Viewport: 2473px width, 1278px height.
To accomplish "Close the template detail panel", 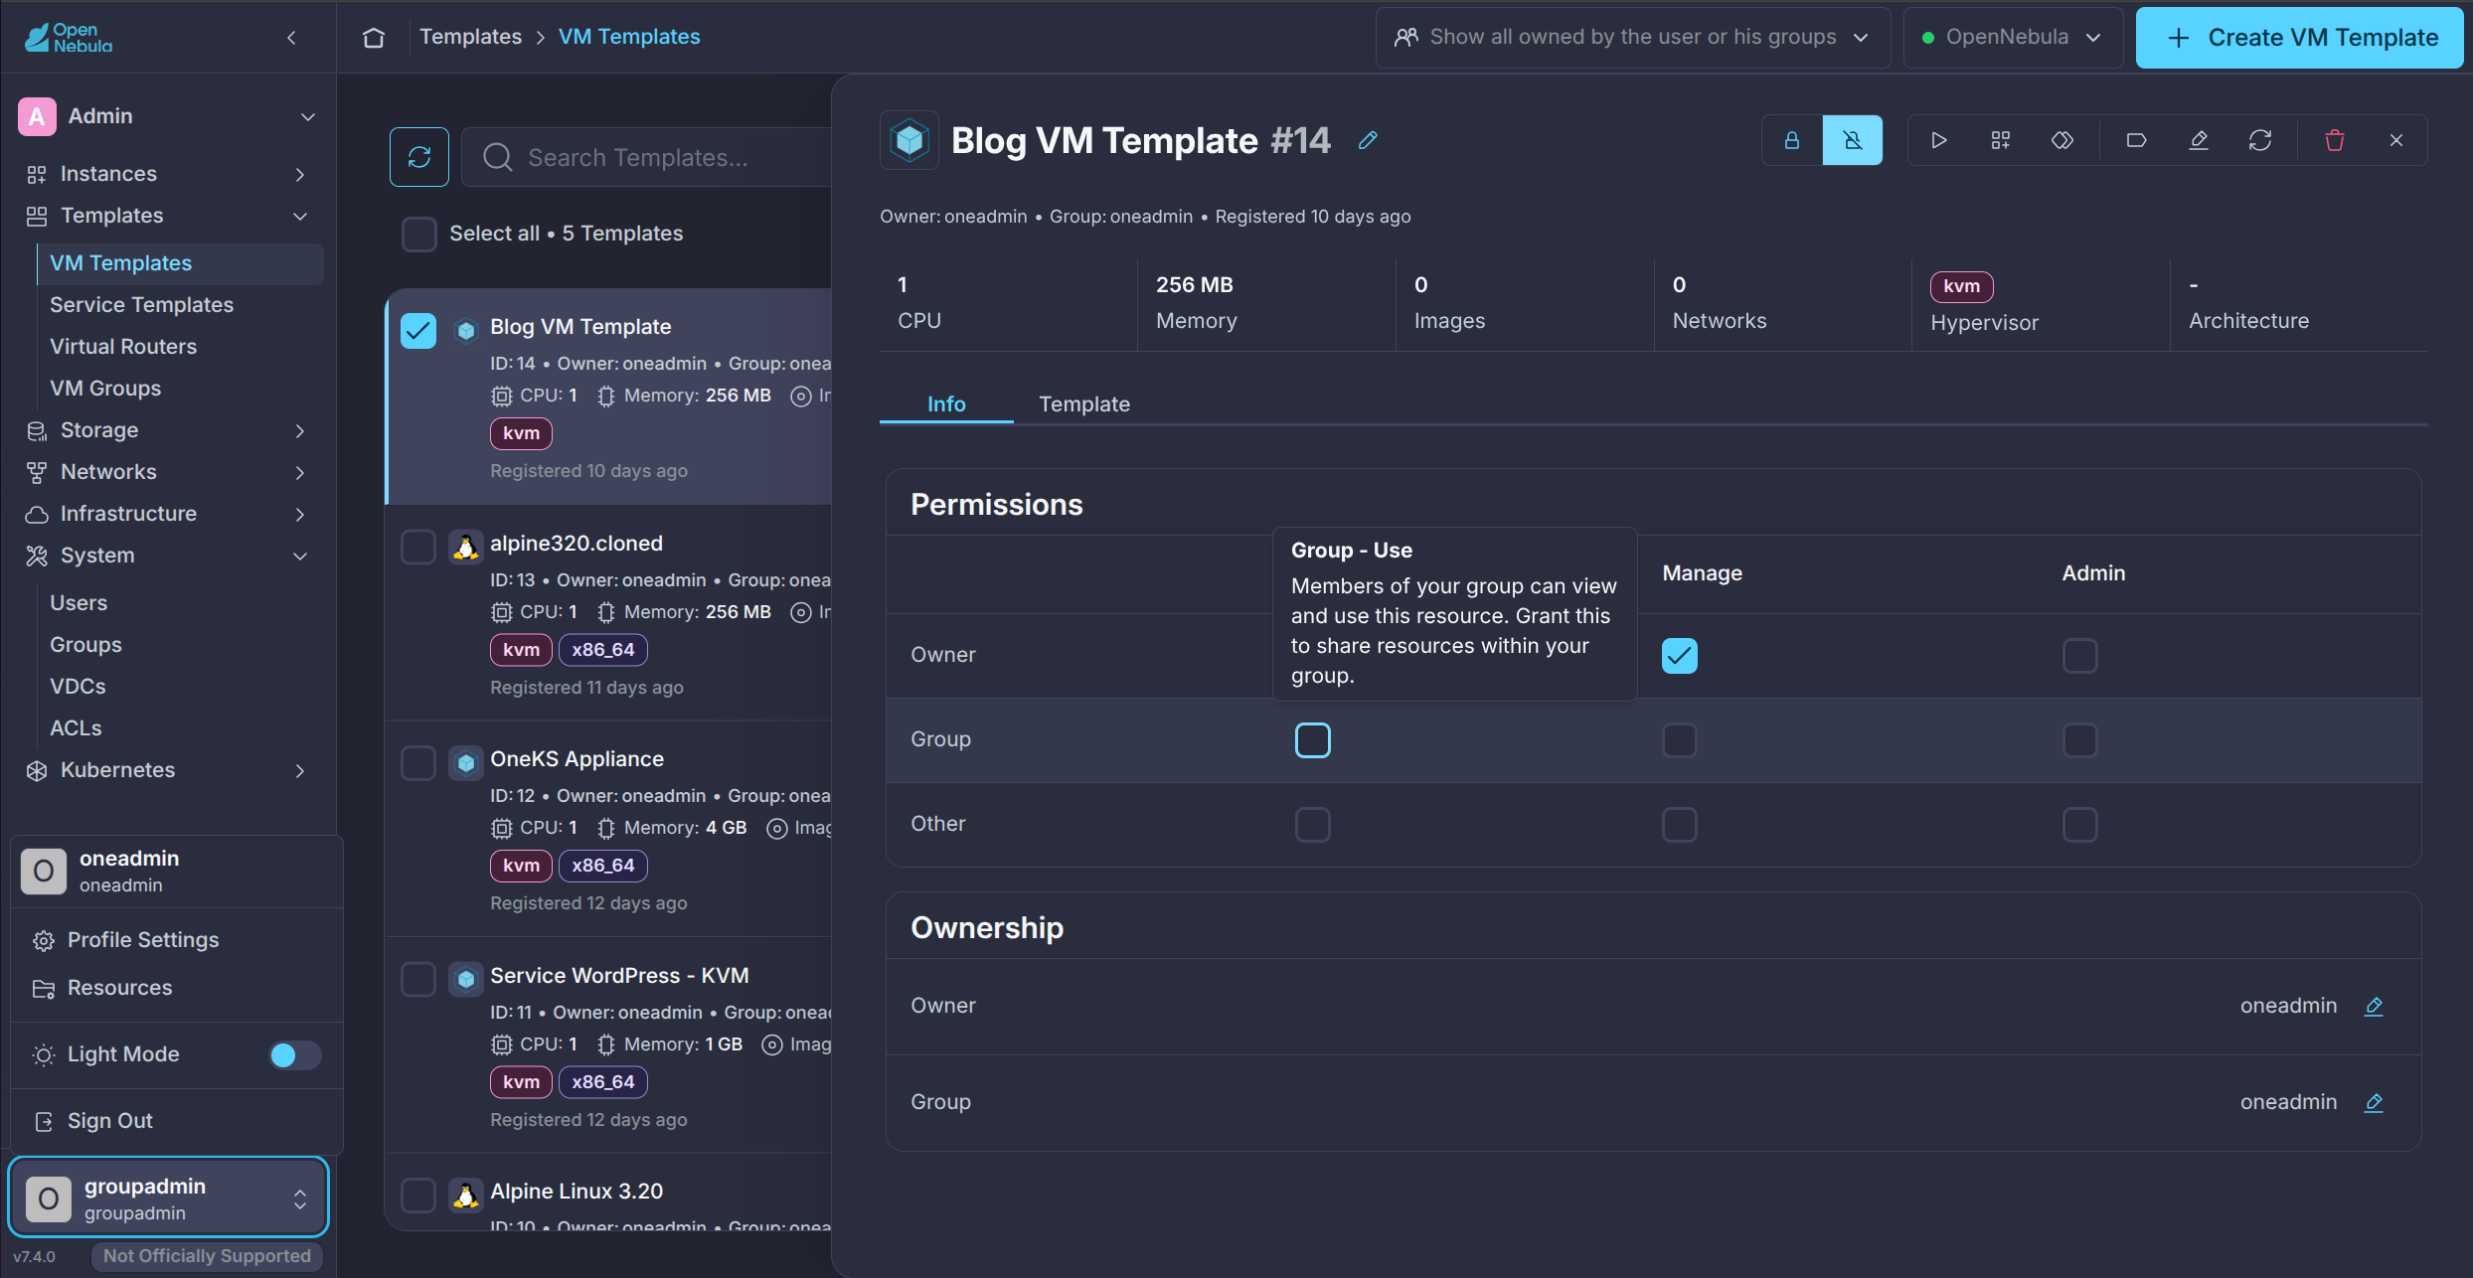I will (x=2396, y=140).
